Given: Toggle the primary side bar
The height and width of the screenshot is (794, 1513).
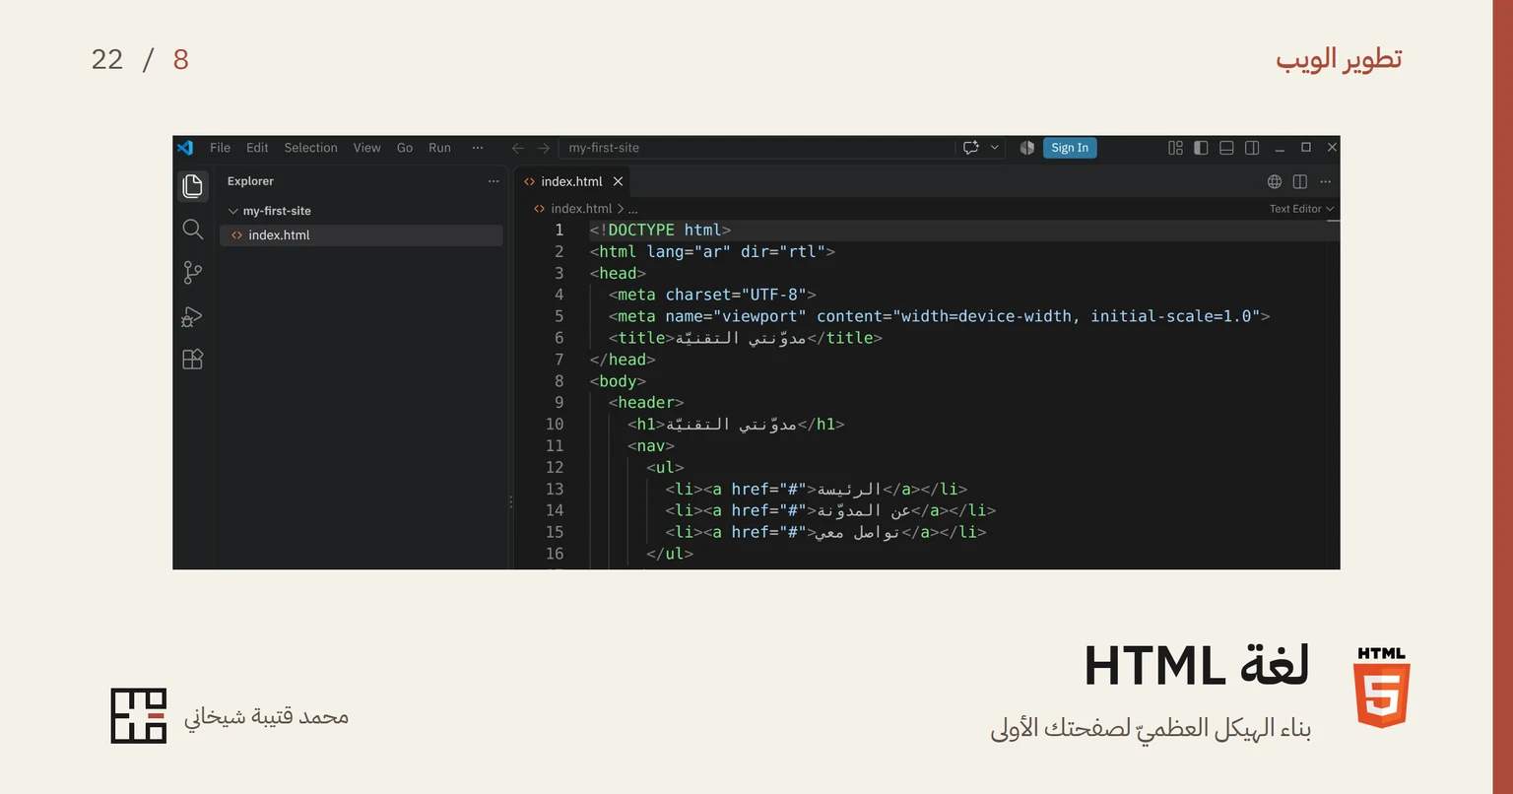Looking at the screenshot, I should pyautogui.click(x=1201, y=148).
